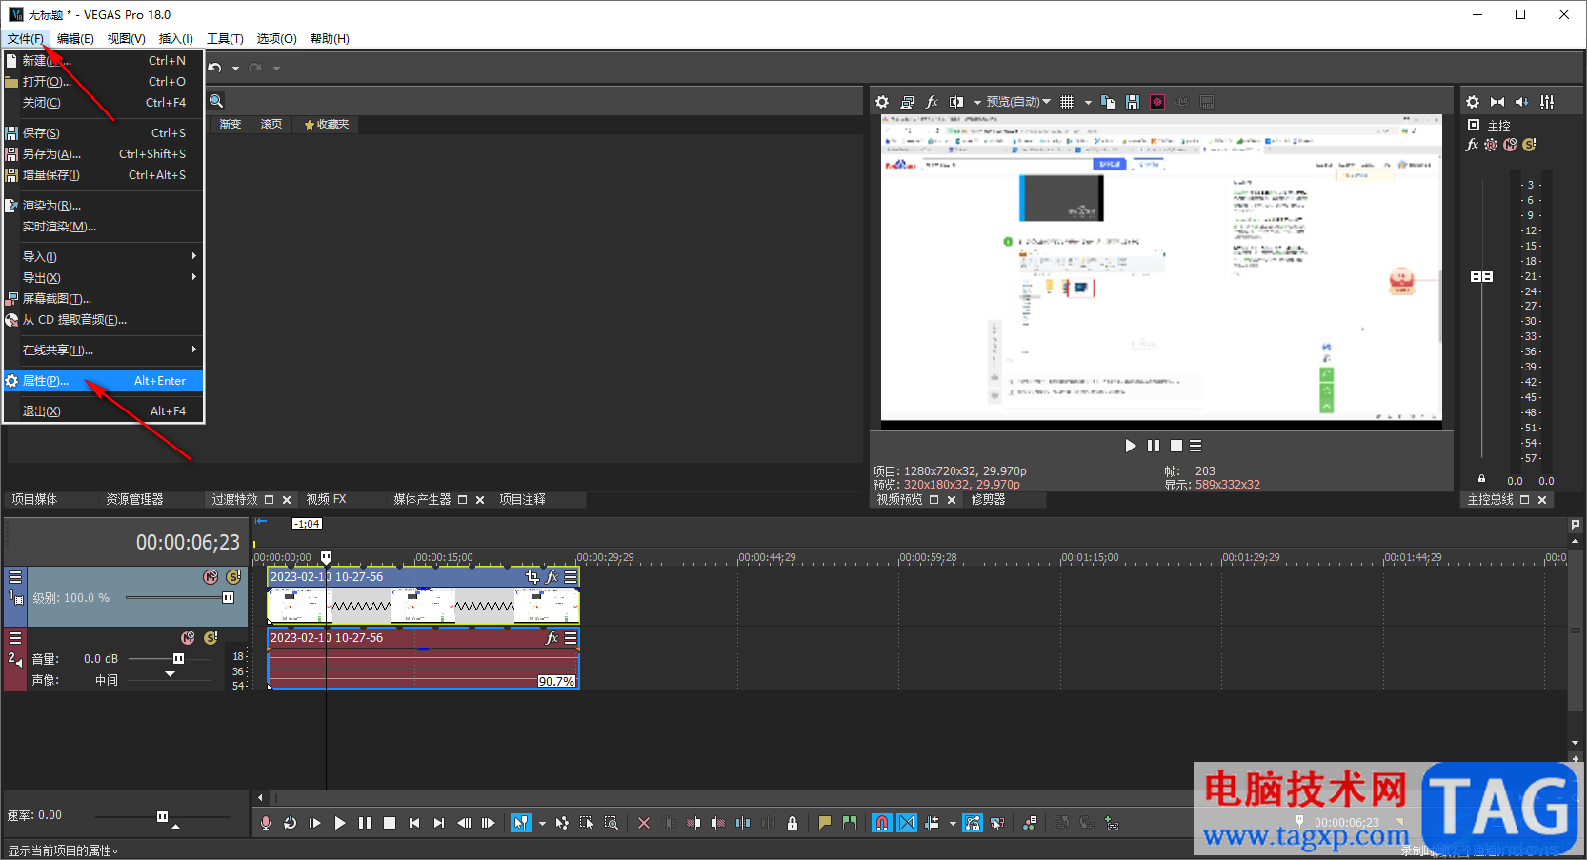Open master bus settings gear icon
Screen dimensions: 1587x860
pos(1473,102)
